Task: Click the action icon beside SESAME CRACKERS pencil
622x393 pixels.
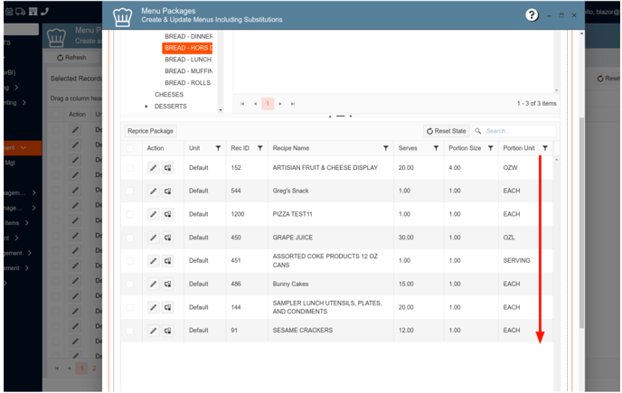Action: [x=168, y=331]
